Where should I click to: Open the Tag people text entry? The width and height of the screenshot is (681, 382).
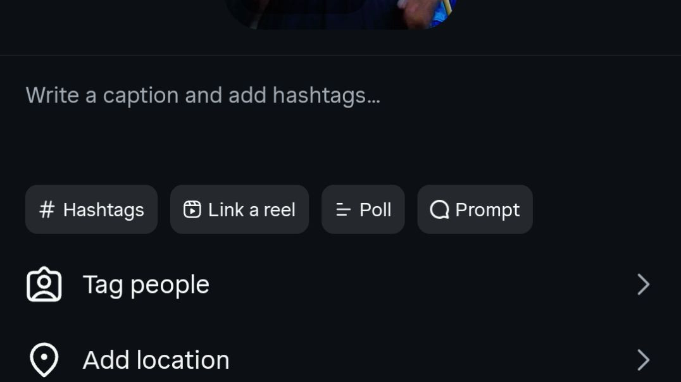[x=146, y=285]
